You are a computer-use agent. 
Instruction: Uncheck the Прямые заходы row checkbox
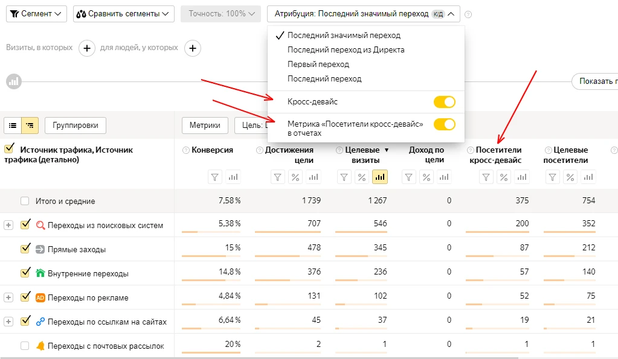[25, 249]
